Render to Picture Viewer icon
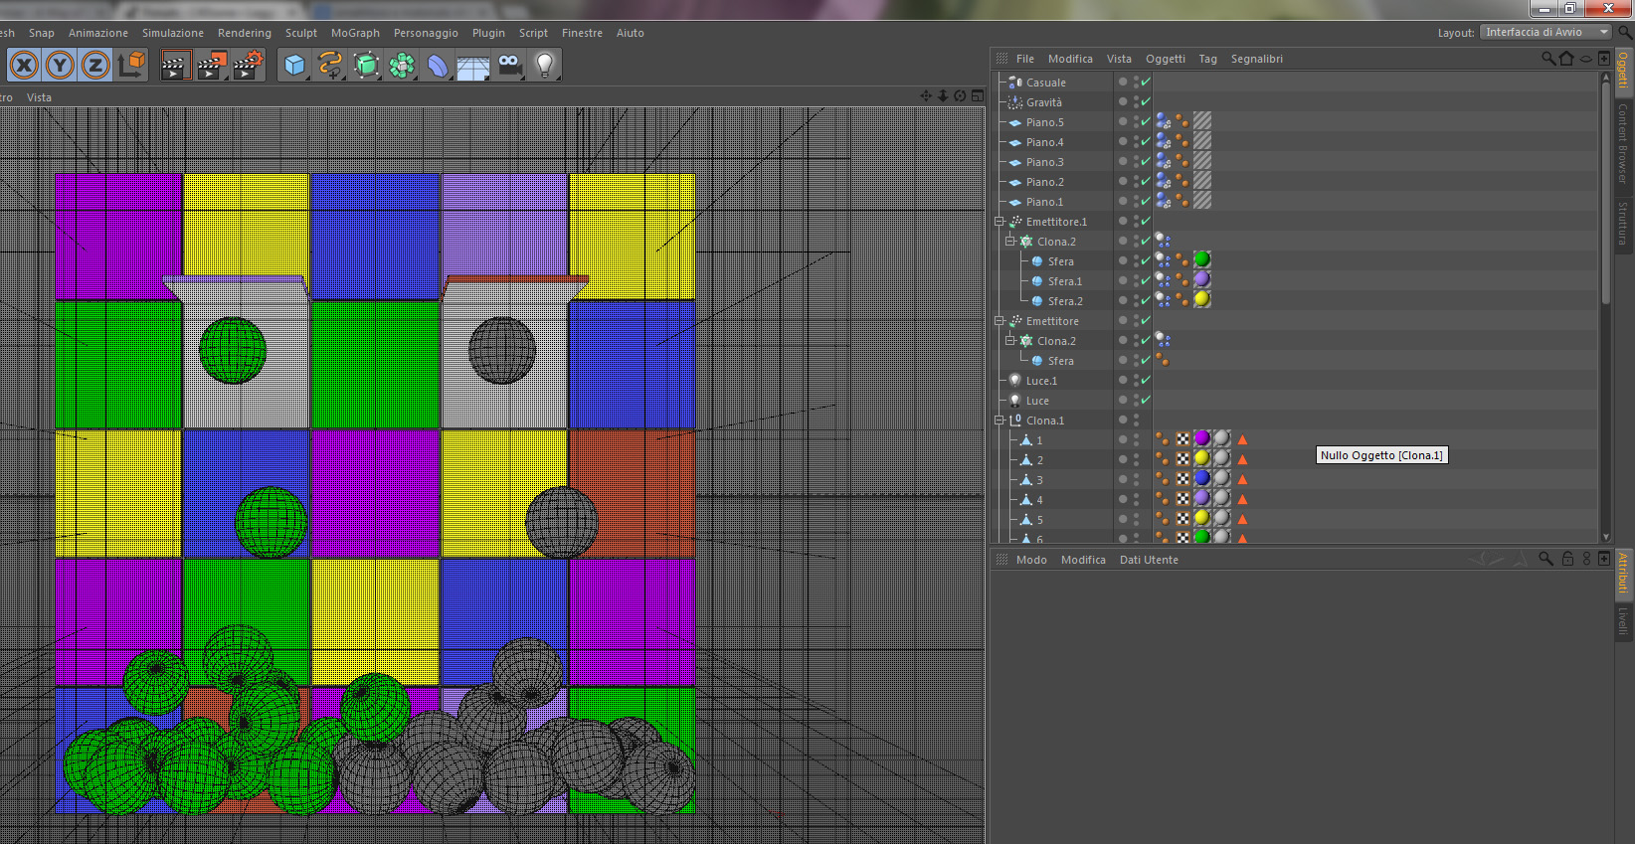The width and height of the screenshot is (1635, 844). [x=212, y=66]
